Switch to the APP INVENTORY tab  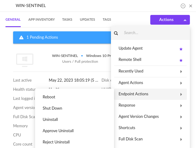(41, 19)
